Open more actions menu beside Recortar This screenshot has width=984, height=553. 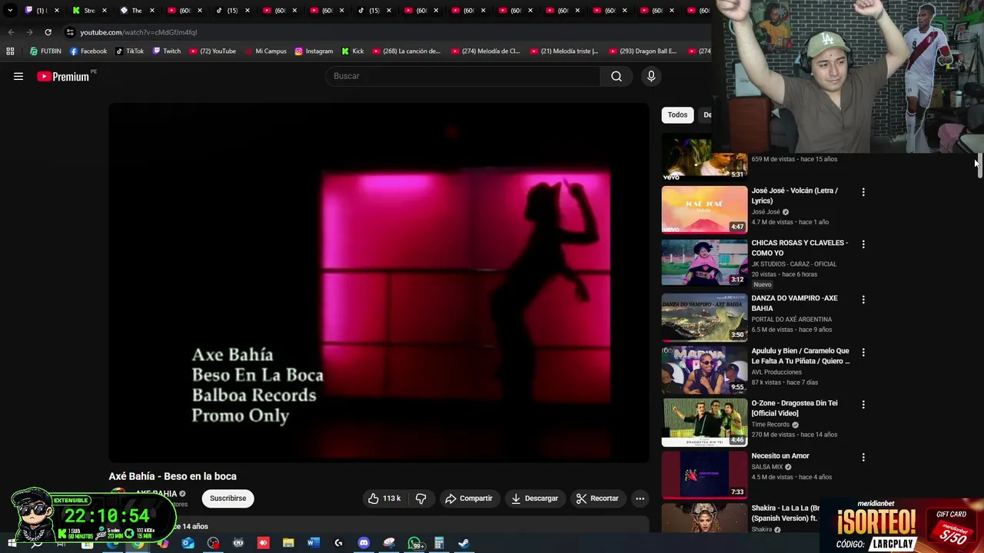coord(640,498)
